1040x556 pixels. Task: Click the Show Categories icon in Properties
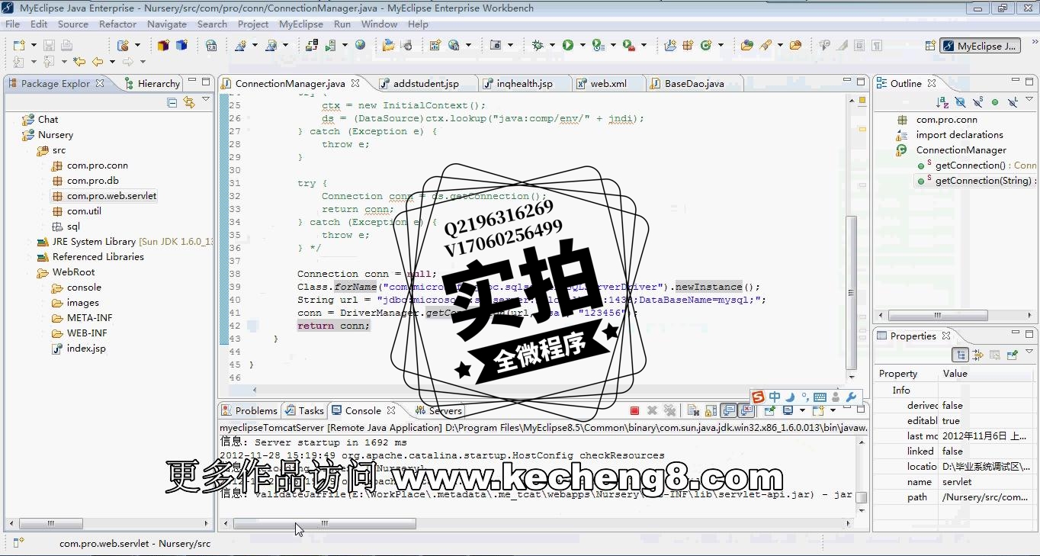coord(961,355)
